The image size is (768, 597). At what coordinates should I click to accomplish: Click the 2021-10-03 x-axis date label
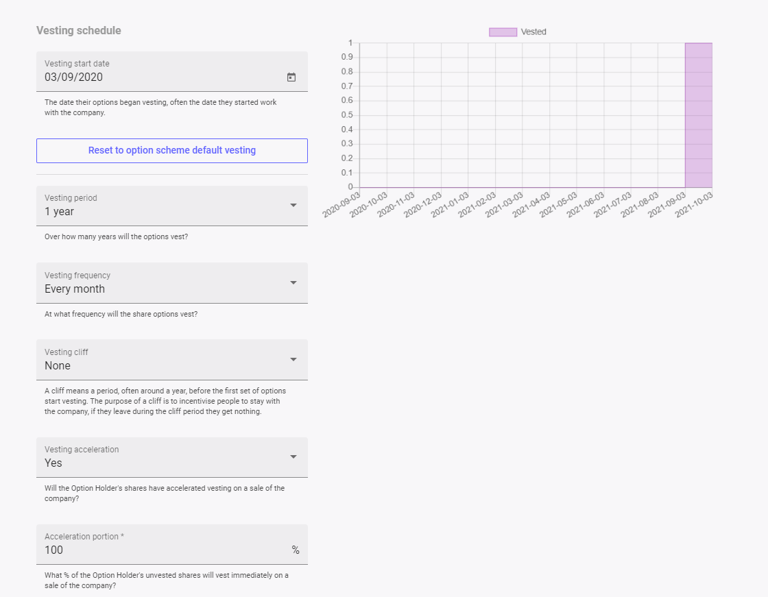(694, 204)
